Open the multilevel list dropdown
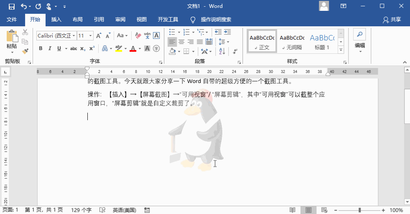Image resolution: width=410 pixels, height=214 pixels. click(x=206, y=33)
